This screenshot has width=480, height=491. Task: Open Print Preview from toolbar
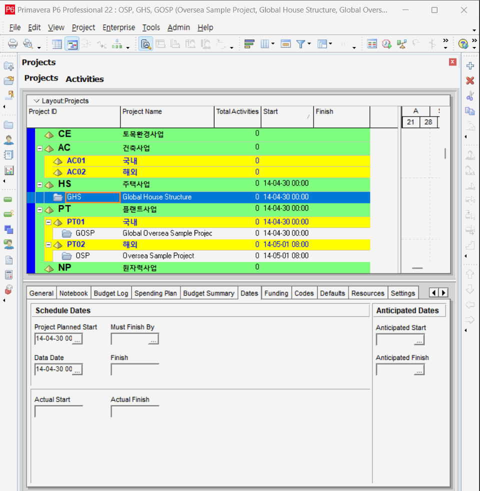tap(28, 43)
